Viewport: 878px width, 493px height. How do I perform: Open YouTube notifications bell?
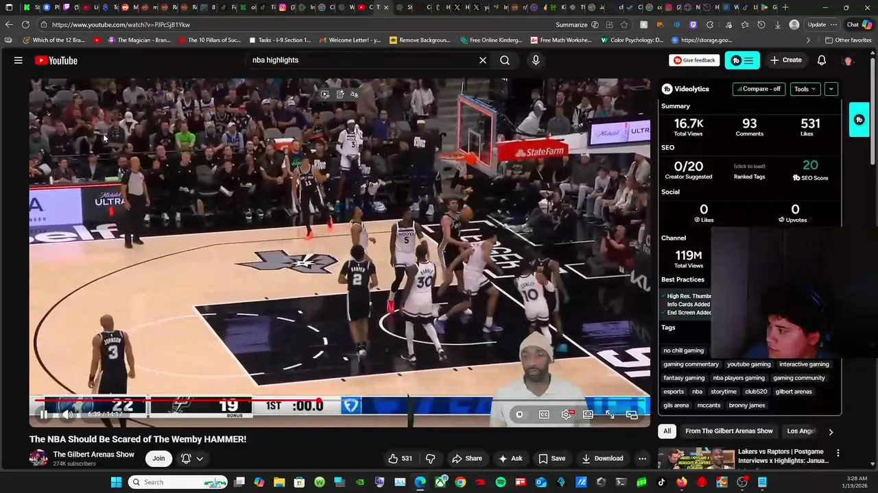click(x=822, y=60)
